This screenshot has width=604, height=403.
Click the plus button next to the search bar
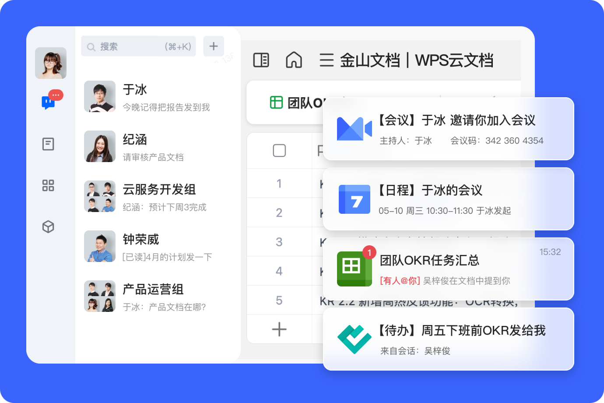click(x=214, y=46)
